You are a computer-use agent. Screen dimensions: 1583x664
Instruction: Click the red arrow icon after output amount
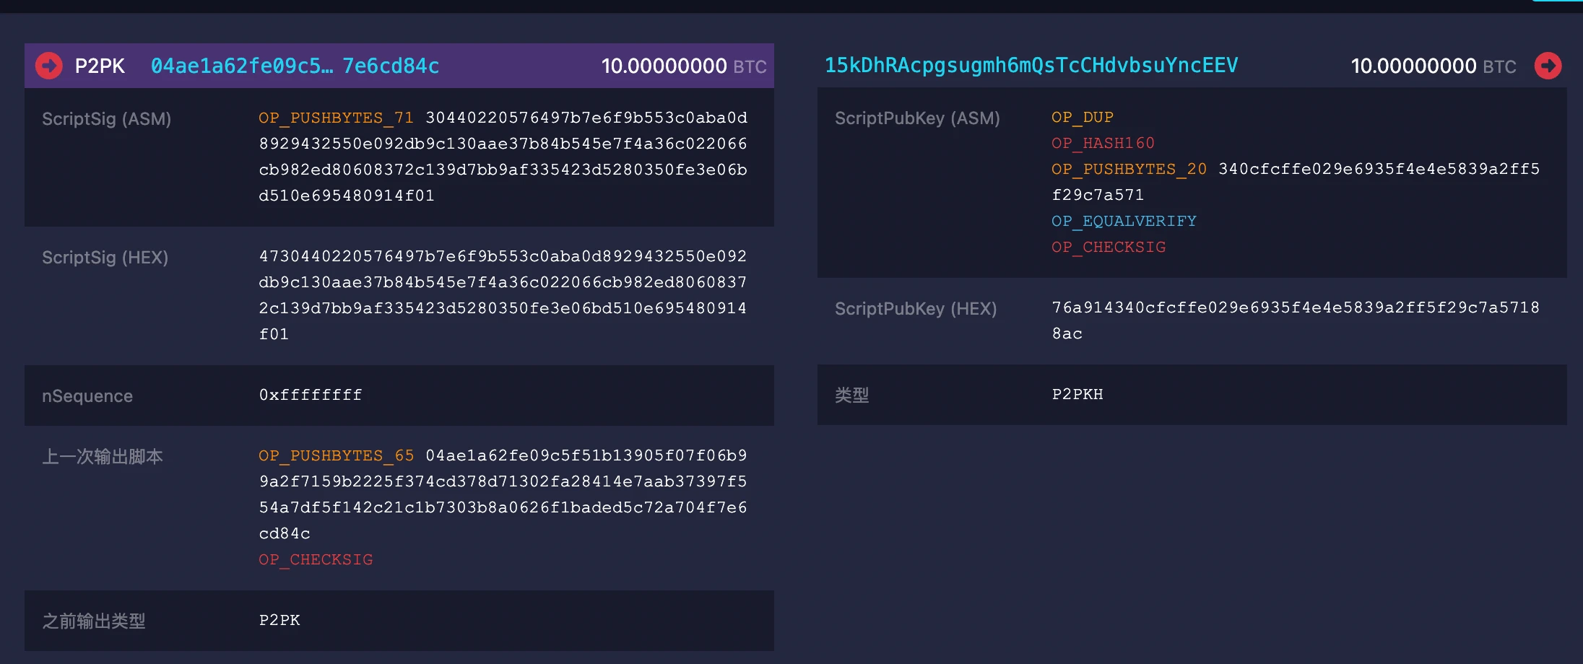pos(1548,66)
